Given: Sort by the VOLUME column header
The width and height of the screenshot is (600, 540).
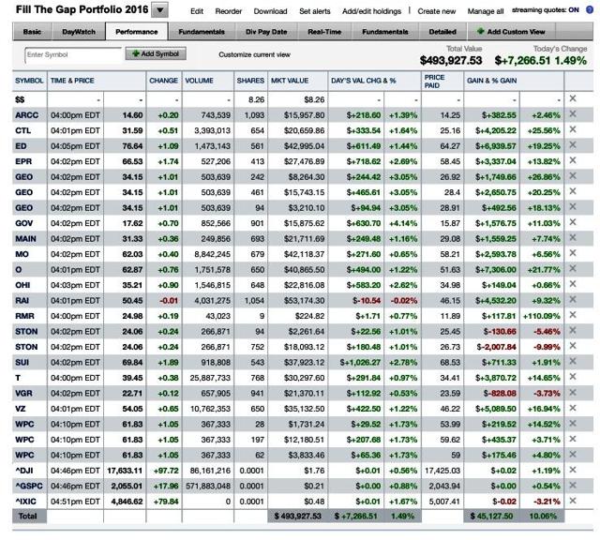Looking at the screenshot, I should [199, 81].
